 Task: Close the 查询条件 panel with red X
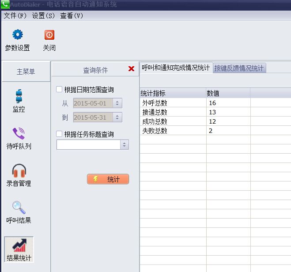131,69
